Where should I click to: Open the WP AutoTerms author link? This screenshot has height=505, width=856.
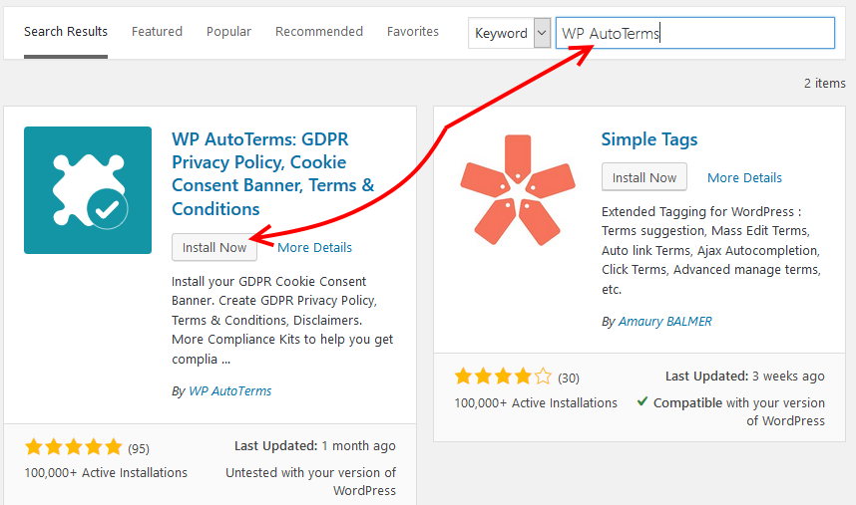point(229,391)
